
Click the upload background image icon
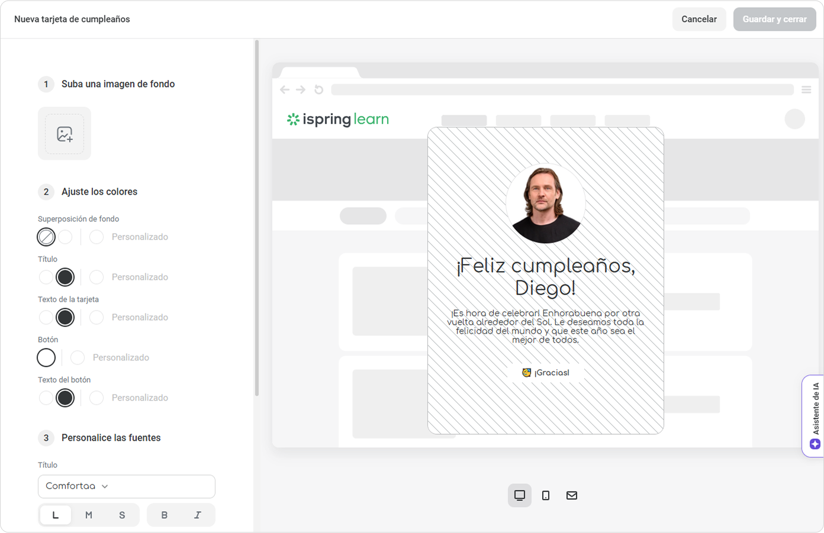65,134
